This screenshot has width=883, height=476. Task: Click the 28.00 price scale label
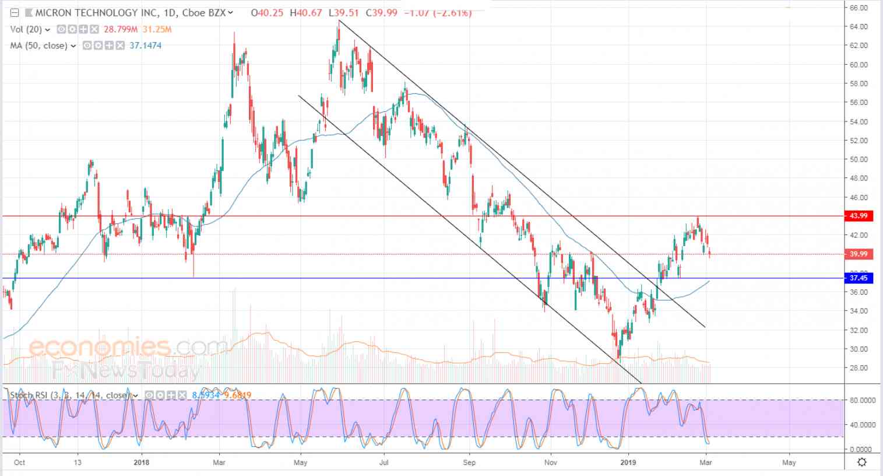pos(859,368)
